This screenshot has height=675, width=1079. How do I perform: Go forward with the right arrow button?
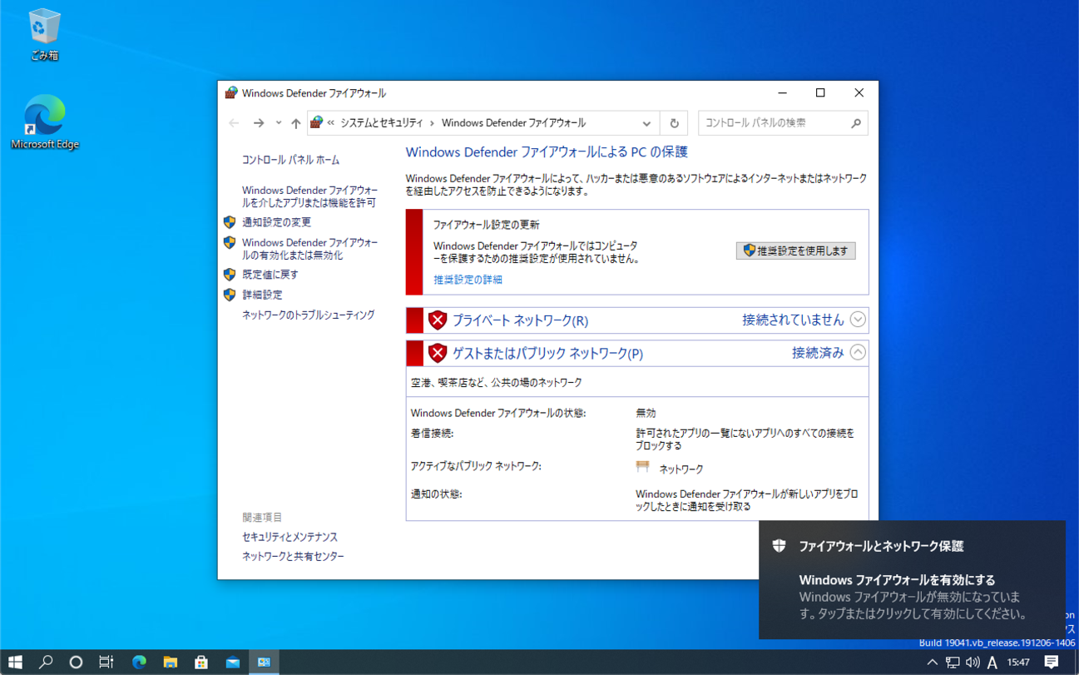pyautogui.click(x=259, y=123)
